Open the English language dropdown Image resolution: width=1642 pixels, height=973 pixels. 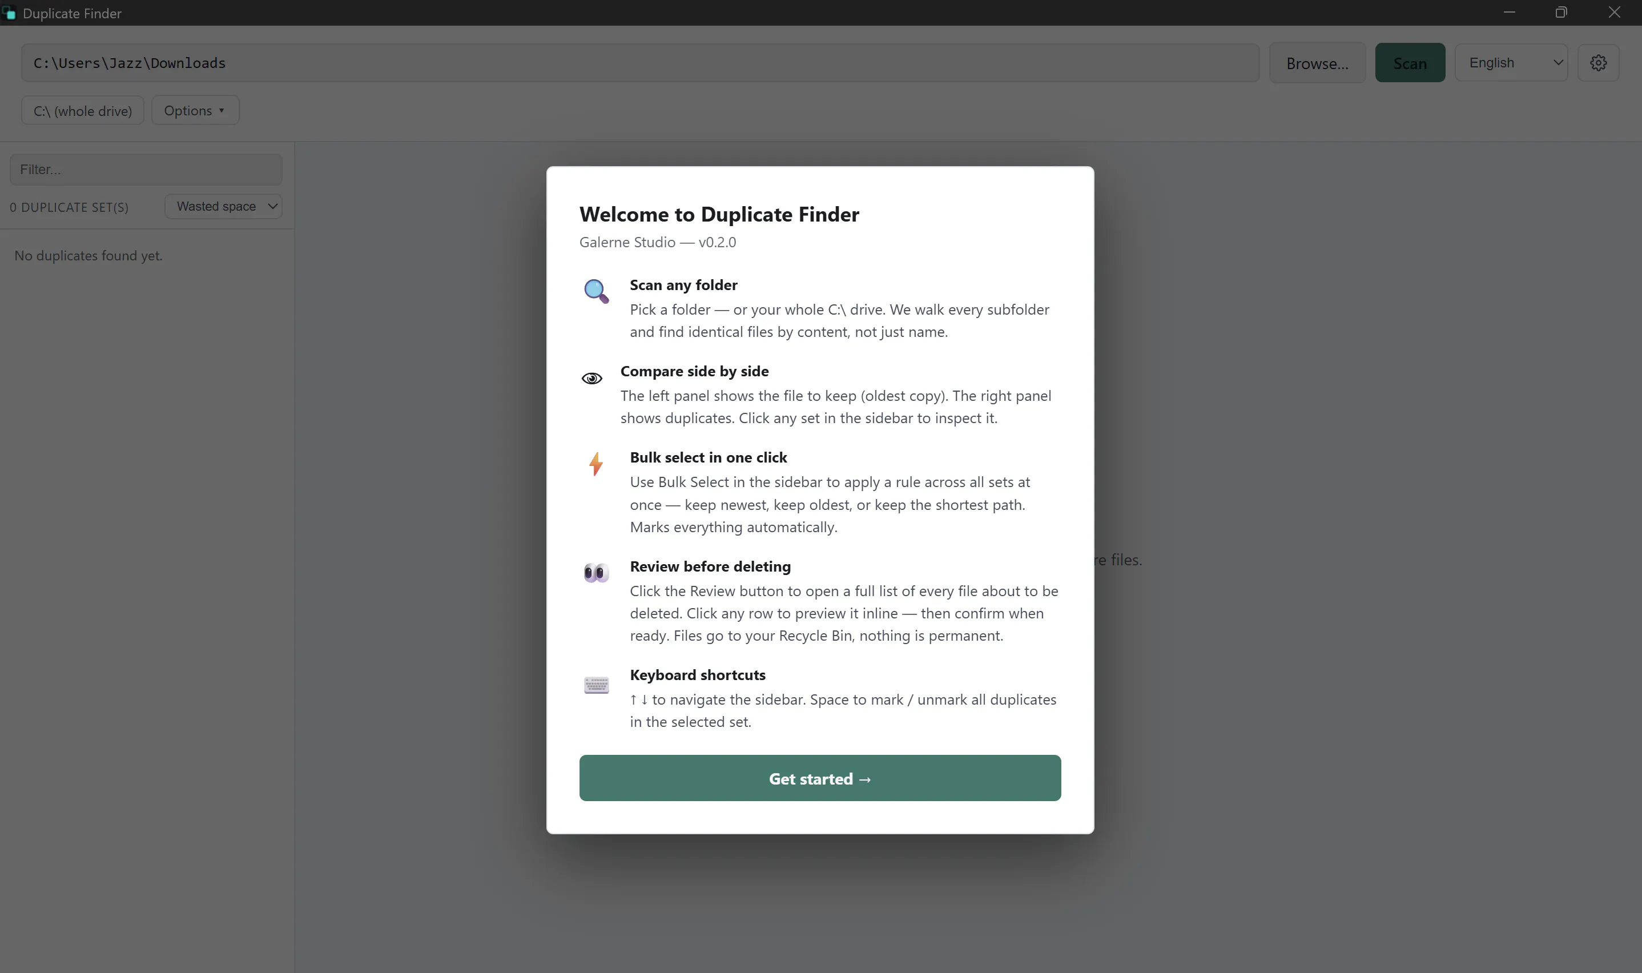(x=1512, y=63)
